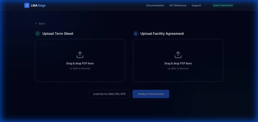Open the Documentation link
Viewport: 258px width, 122px height.
[x=155, y=5]
